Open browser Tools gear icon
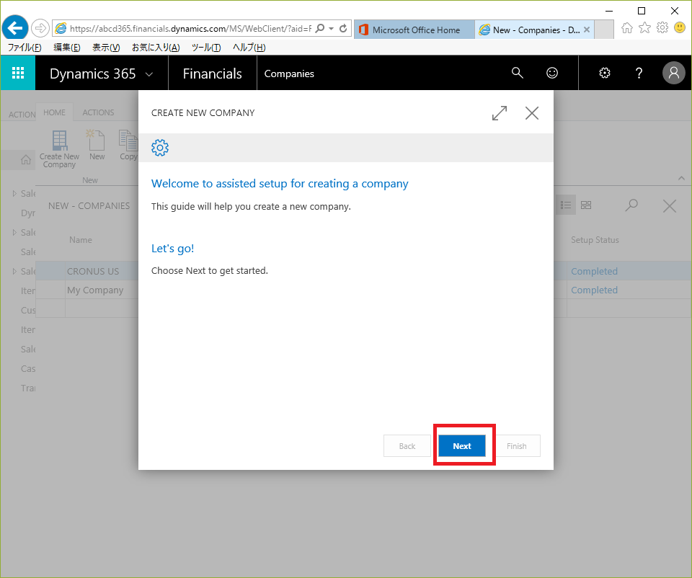 pos(662,28)
